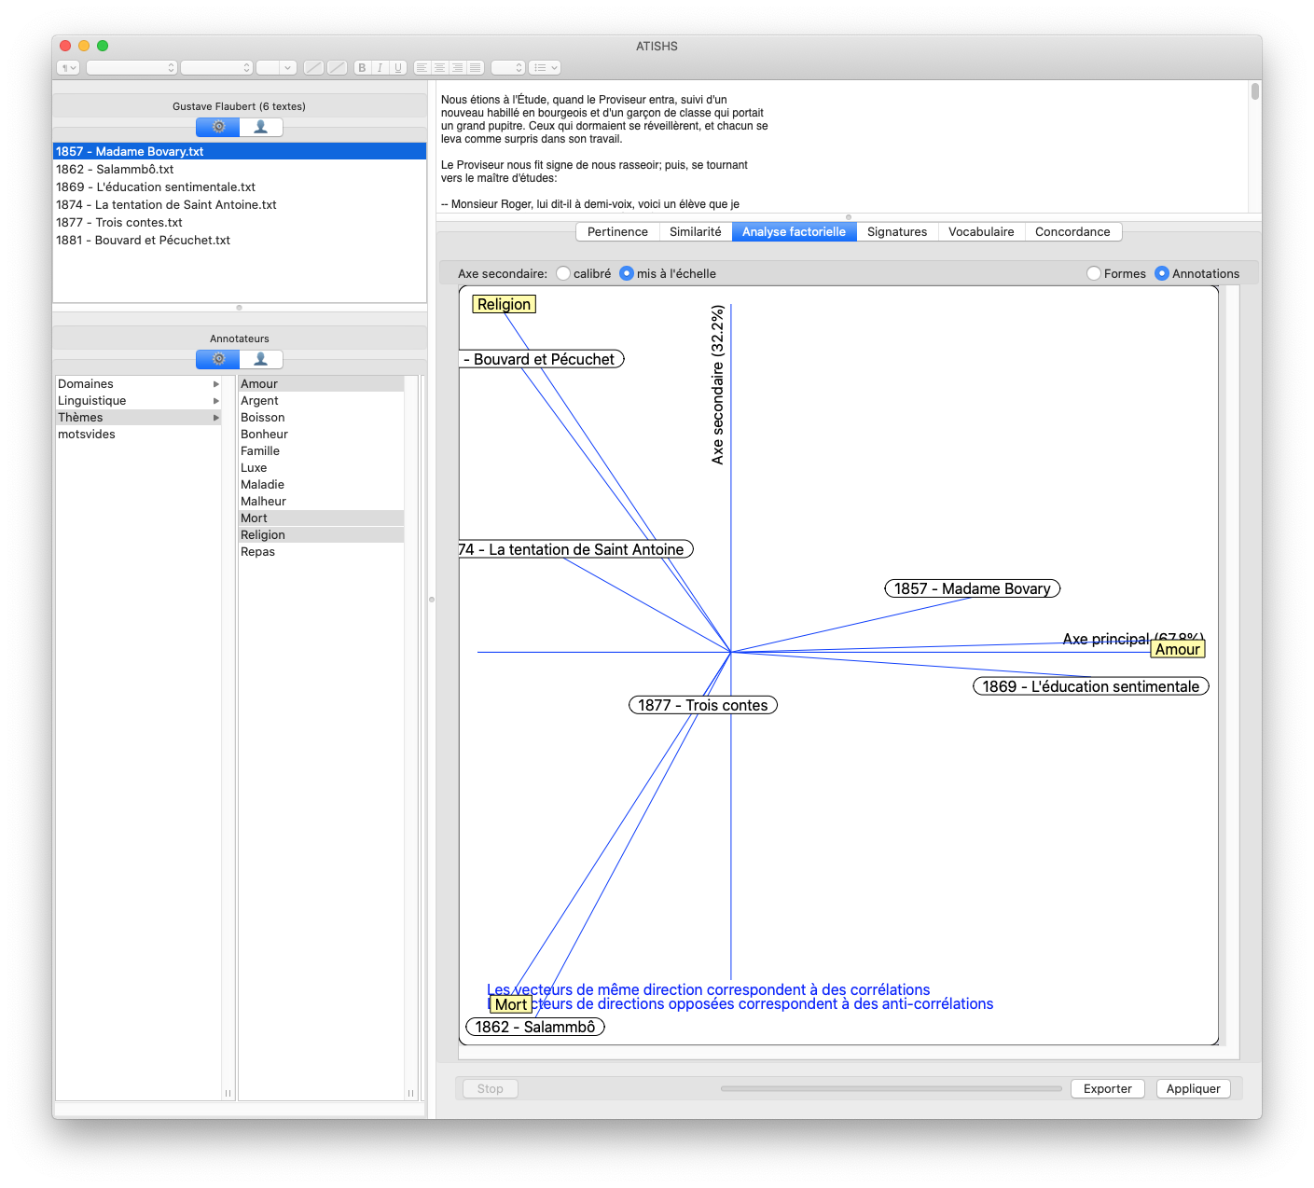Expand the Domaines annotator category
Viewport: 1314px width, 1188px height.
click(216, 384)
